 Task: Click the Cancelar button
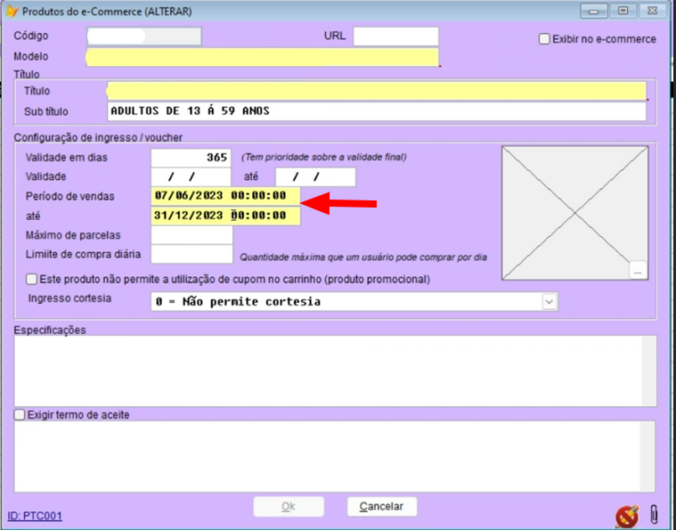click(382, 506)
